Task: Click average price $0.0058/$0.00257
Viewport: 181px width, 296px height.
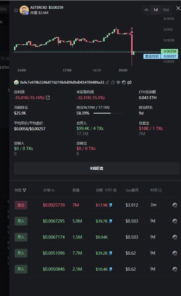Action: tap(30, 129)
